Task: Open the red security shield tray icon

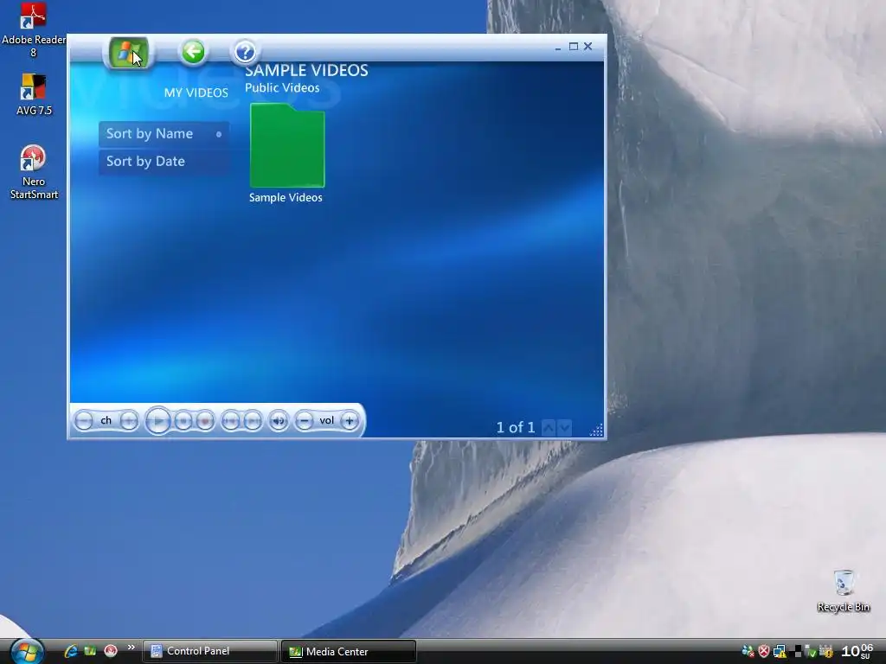Action: (x=764, y=652)
